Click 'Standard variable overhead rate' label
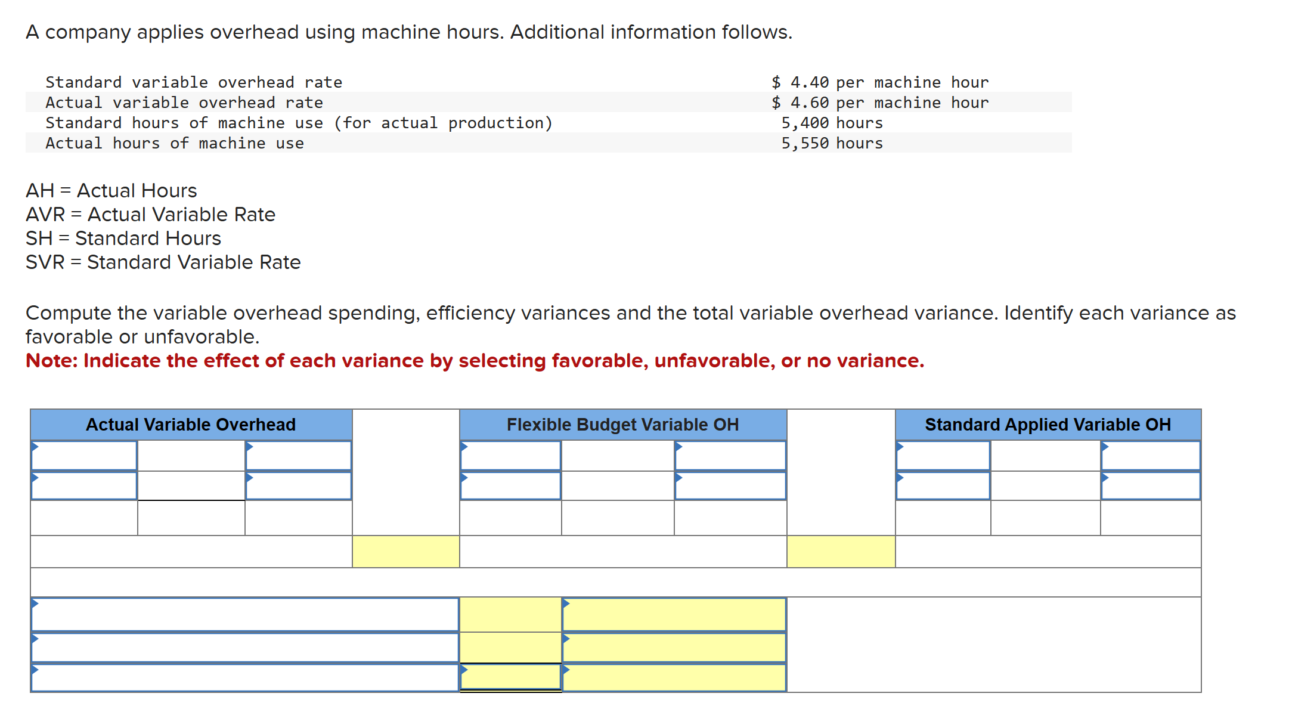 (x=194, y=82)
